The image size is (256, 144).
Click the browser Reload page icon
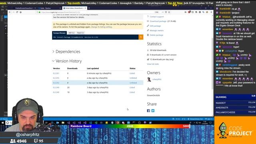tap(17, 12)
